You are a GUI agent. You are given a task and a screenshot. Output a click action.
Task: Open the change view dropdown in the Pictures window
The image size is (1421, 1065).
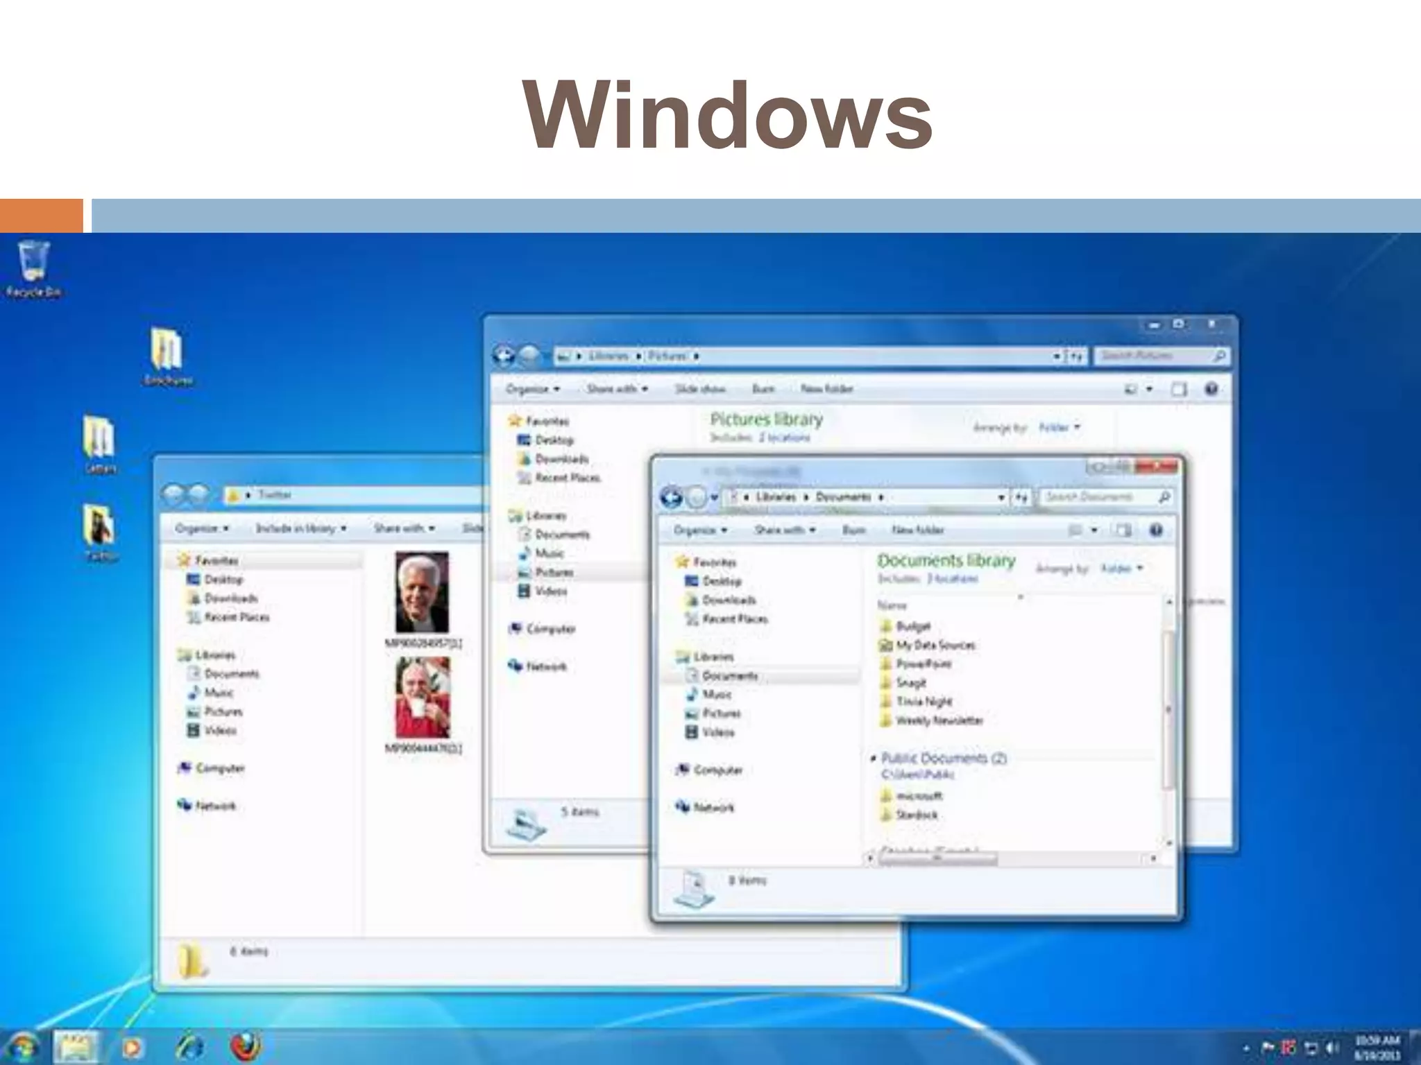(x=1150, y=389)
